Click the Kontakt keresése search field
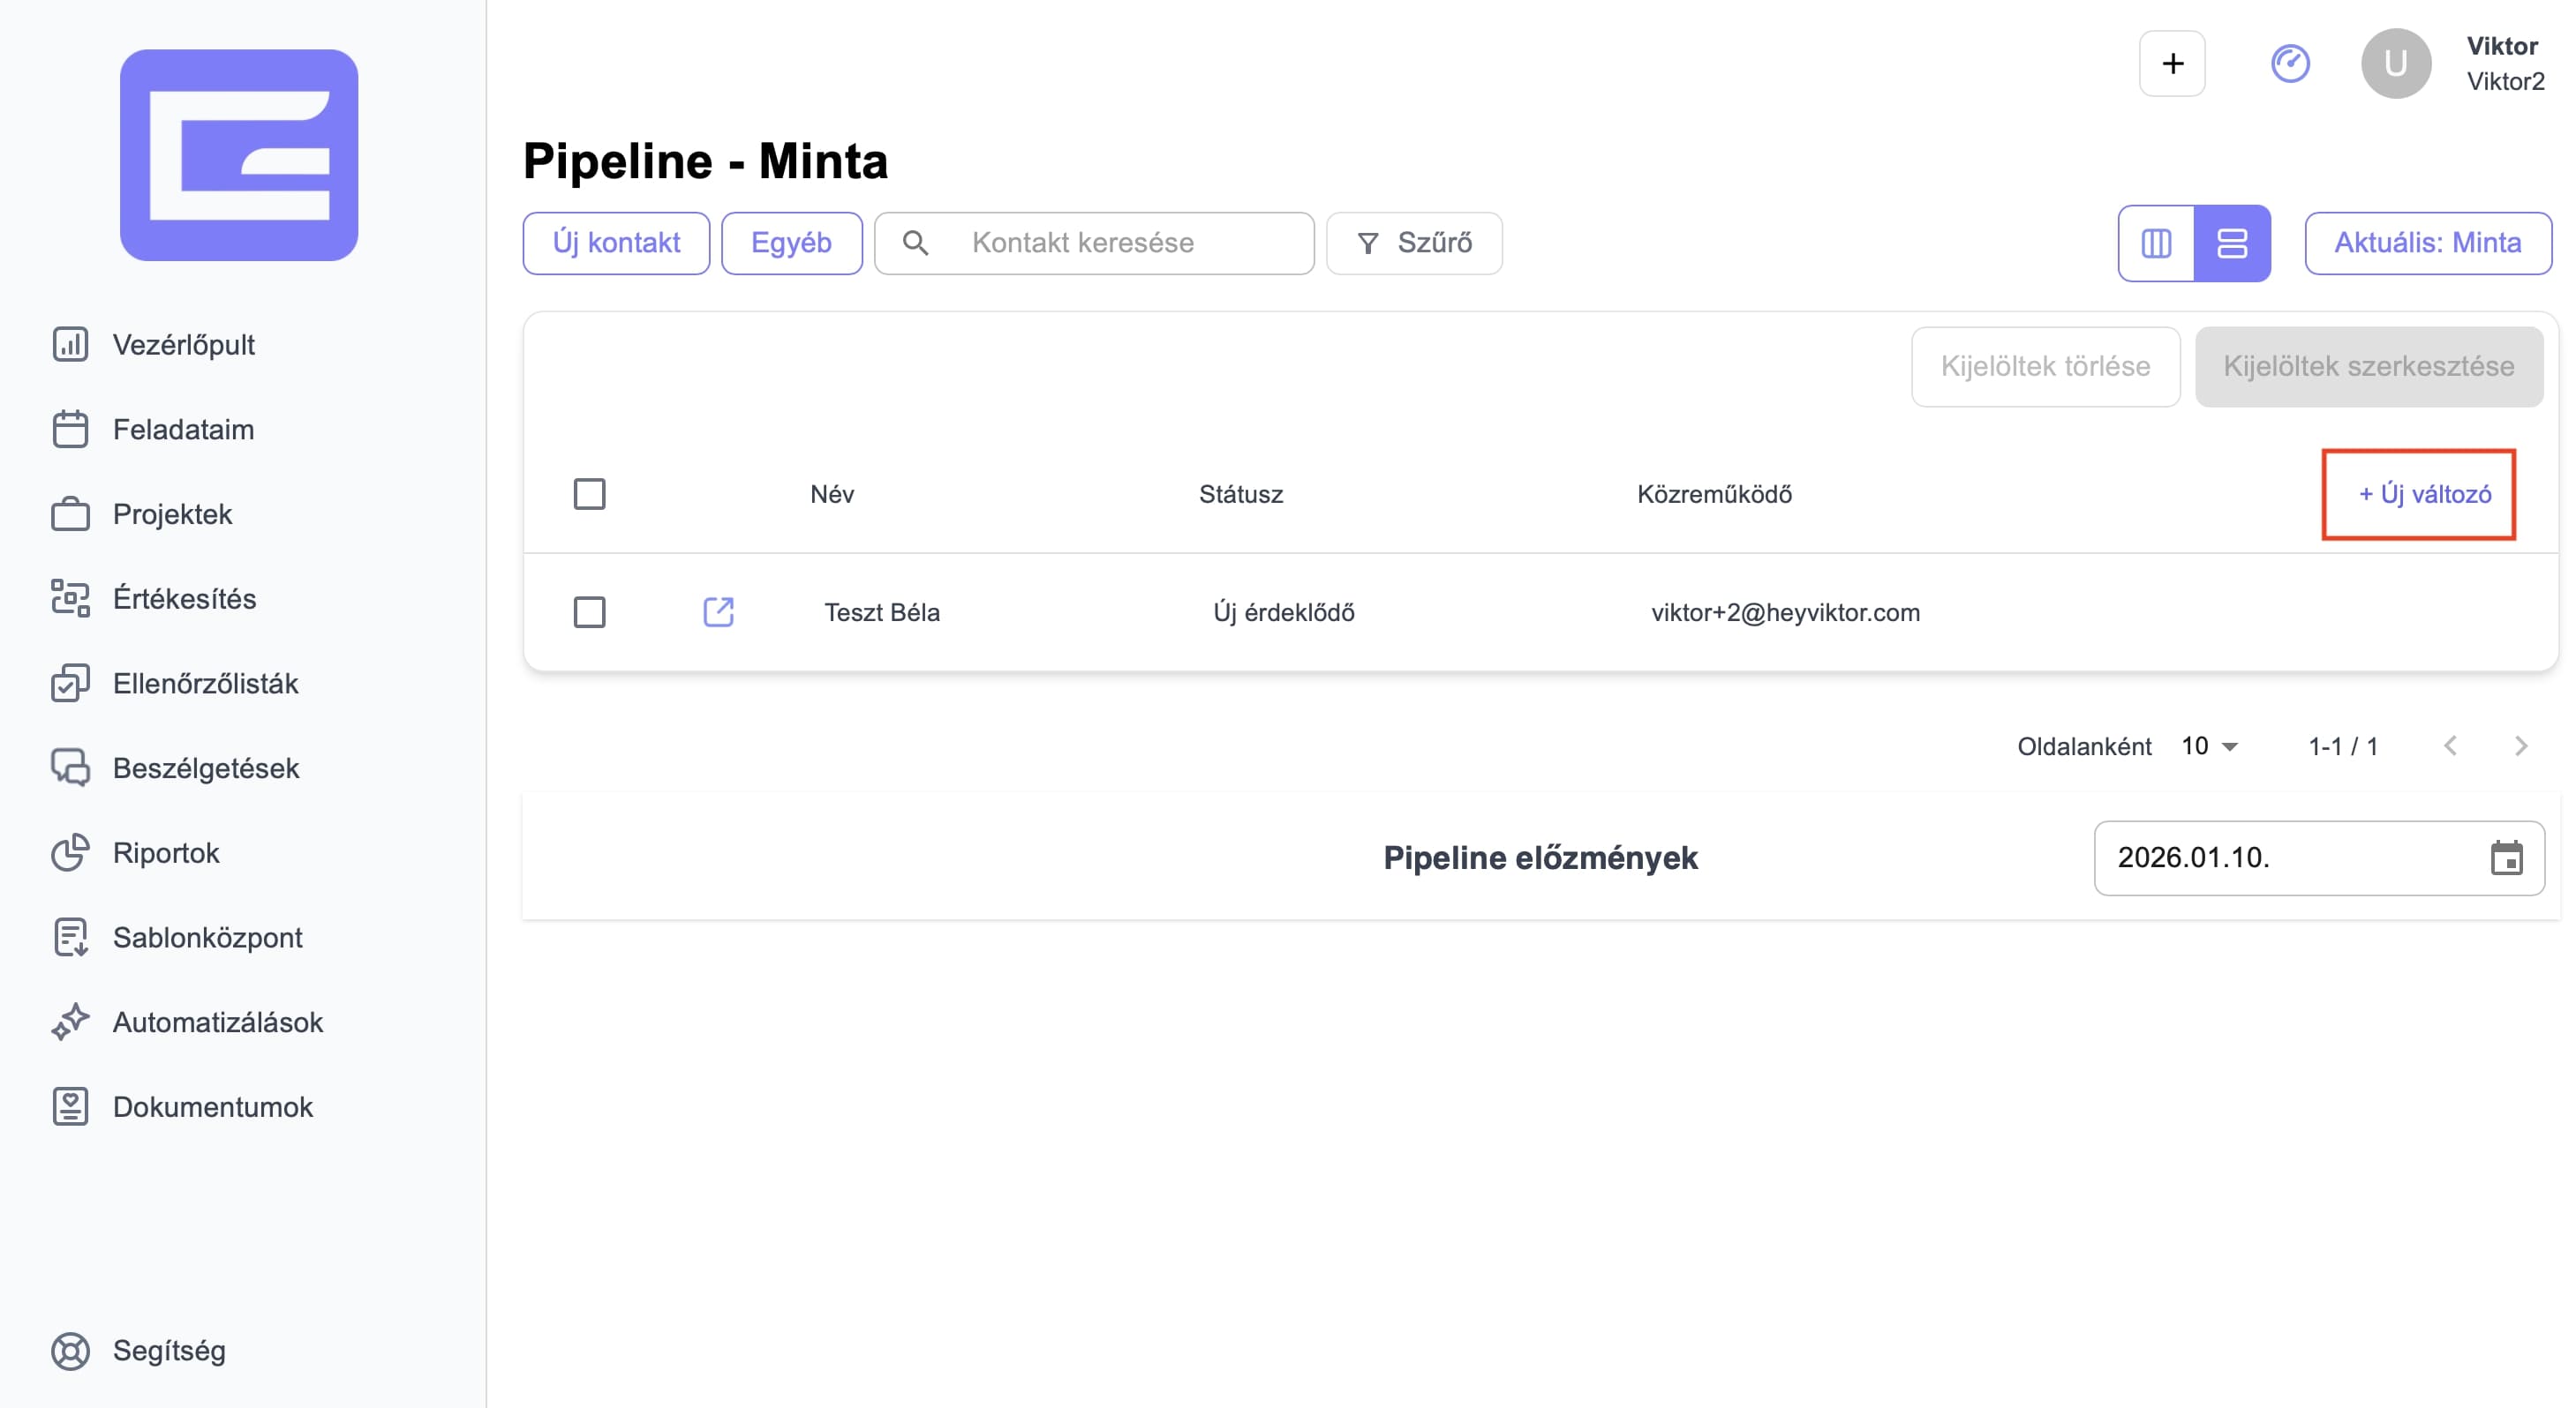This screenshot has width=2576, height=1408. pos(1120,243)
